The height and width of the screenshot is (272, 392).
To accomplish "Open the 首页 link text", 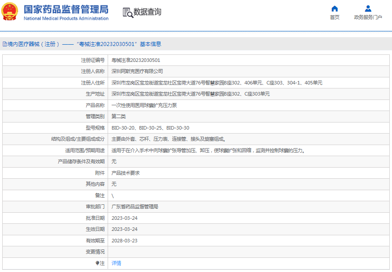I will tap(334, 17).
